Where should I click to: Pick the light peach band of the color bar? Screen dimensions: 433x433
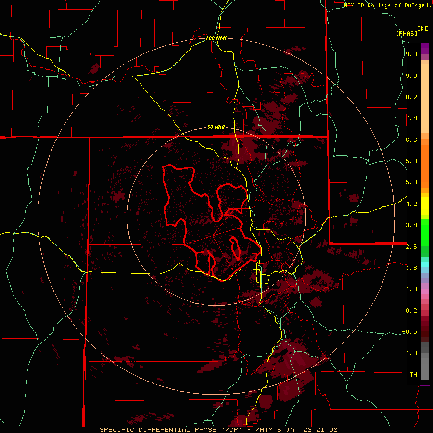(x=425, y=99)
